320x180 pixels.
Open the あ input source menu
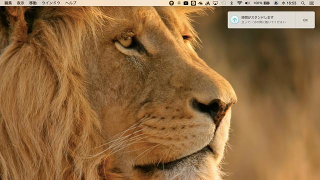click(x=276, y=3)
